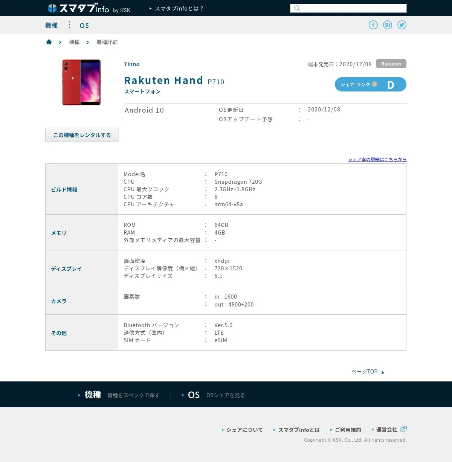Click the ディスプレイ section header
452x462 pixels.
(x=66, y=268)
